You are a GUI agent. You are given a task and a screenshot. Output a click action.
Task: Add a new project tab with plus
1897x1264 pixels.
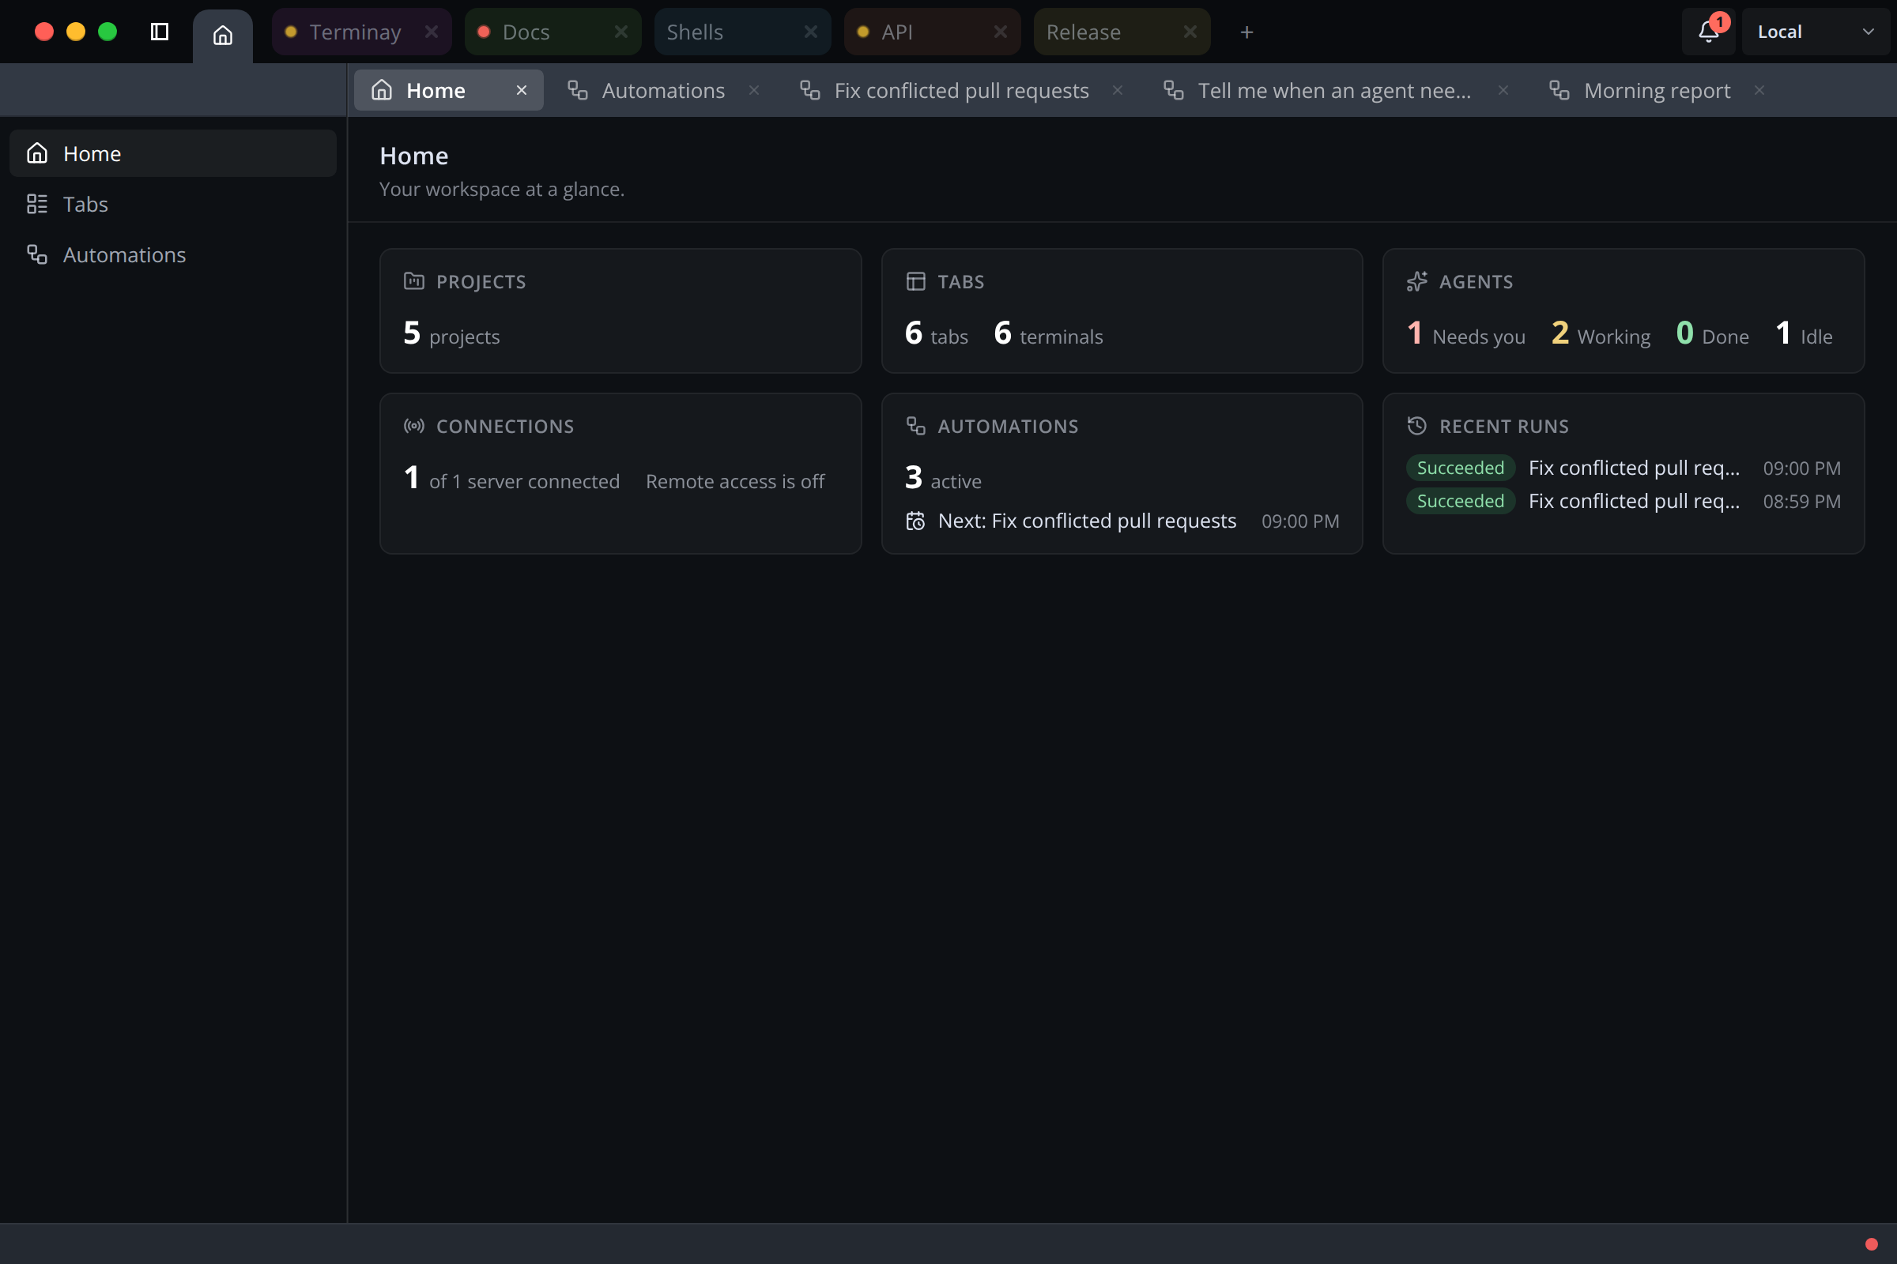tap(1247, 32)
